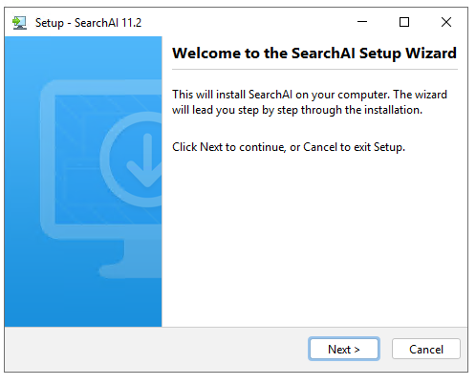Select the 'Welcome to the SearchAI Setup Wizard' heading
Screen dimensions: 476x385
314,53
